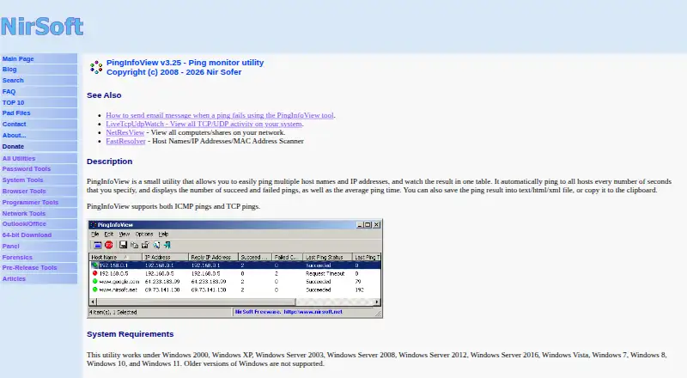
Task: Open the LiveTcpUdpWatch link
Action: click(204, 124)
